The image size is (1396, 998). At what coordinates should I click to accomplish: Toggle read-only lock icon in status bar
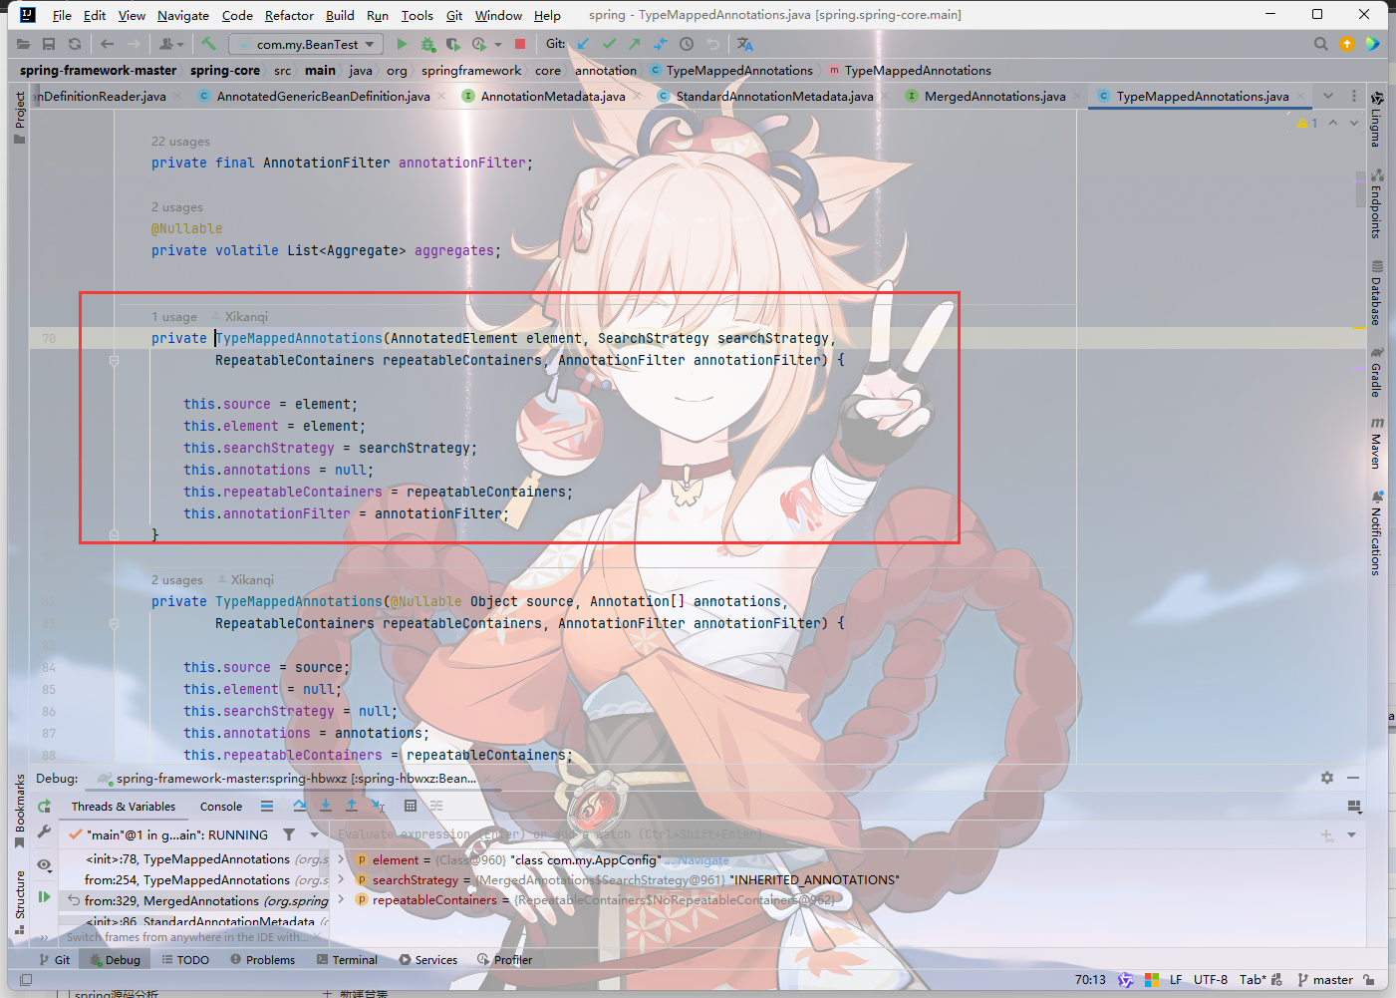coord(1369,980)
